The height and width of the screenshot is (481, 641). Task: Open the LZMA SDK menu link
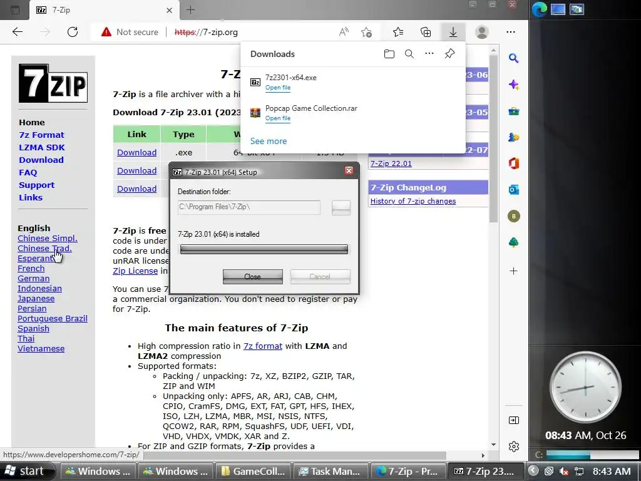(42, 148)
